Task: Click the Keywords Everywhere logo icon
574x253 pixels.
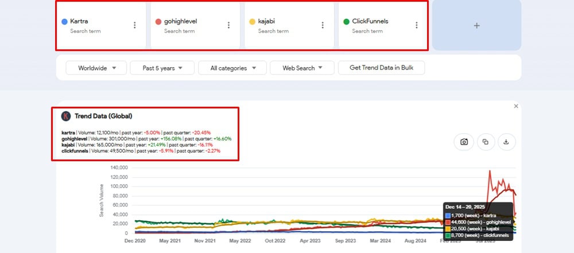Action: pyautogui.click(x=66, y=116)
